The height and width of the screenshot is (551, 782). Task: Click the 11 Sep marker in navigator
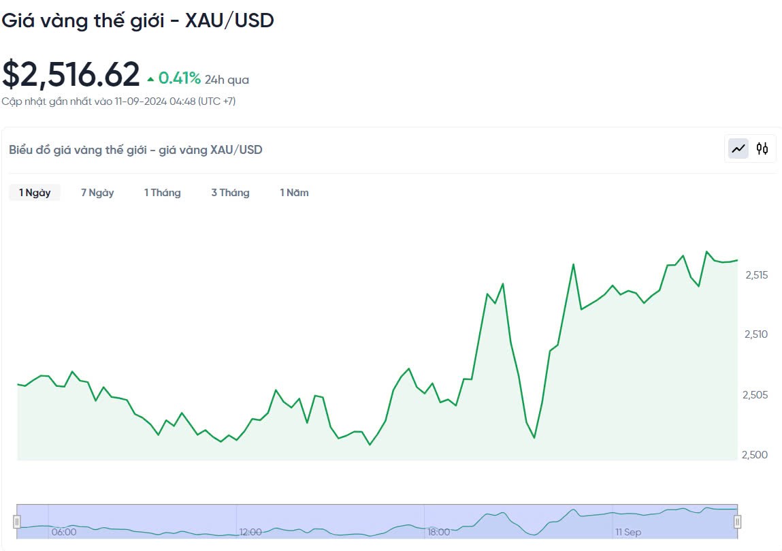pyautogui.click(x=628, y=532)
